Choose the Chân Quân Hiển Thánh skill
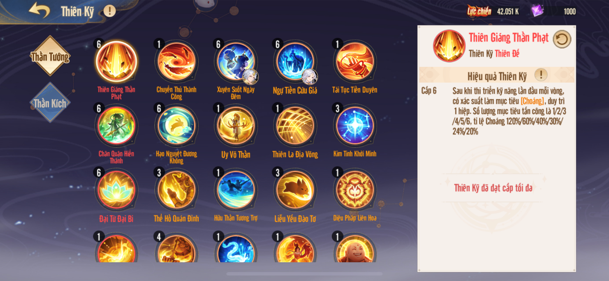Viewport: 609px width, 281px height. coord(116,126)
